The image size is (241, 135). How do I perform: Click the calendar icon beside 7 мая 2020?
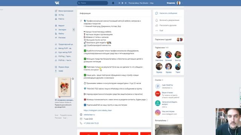click(x=81, y=119)
